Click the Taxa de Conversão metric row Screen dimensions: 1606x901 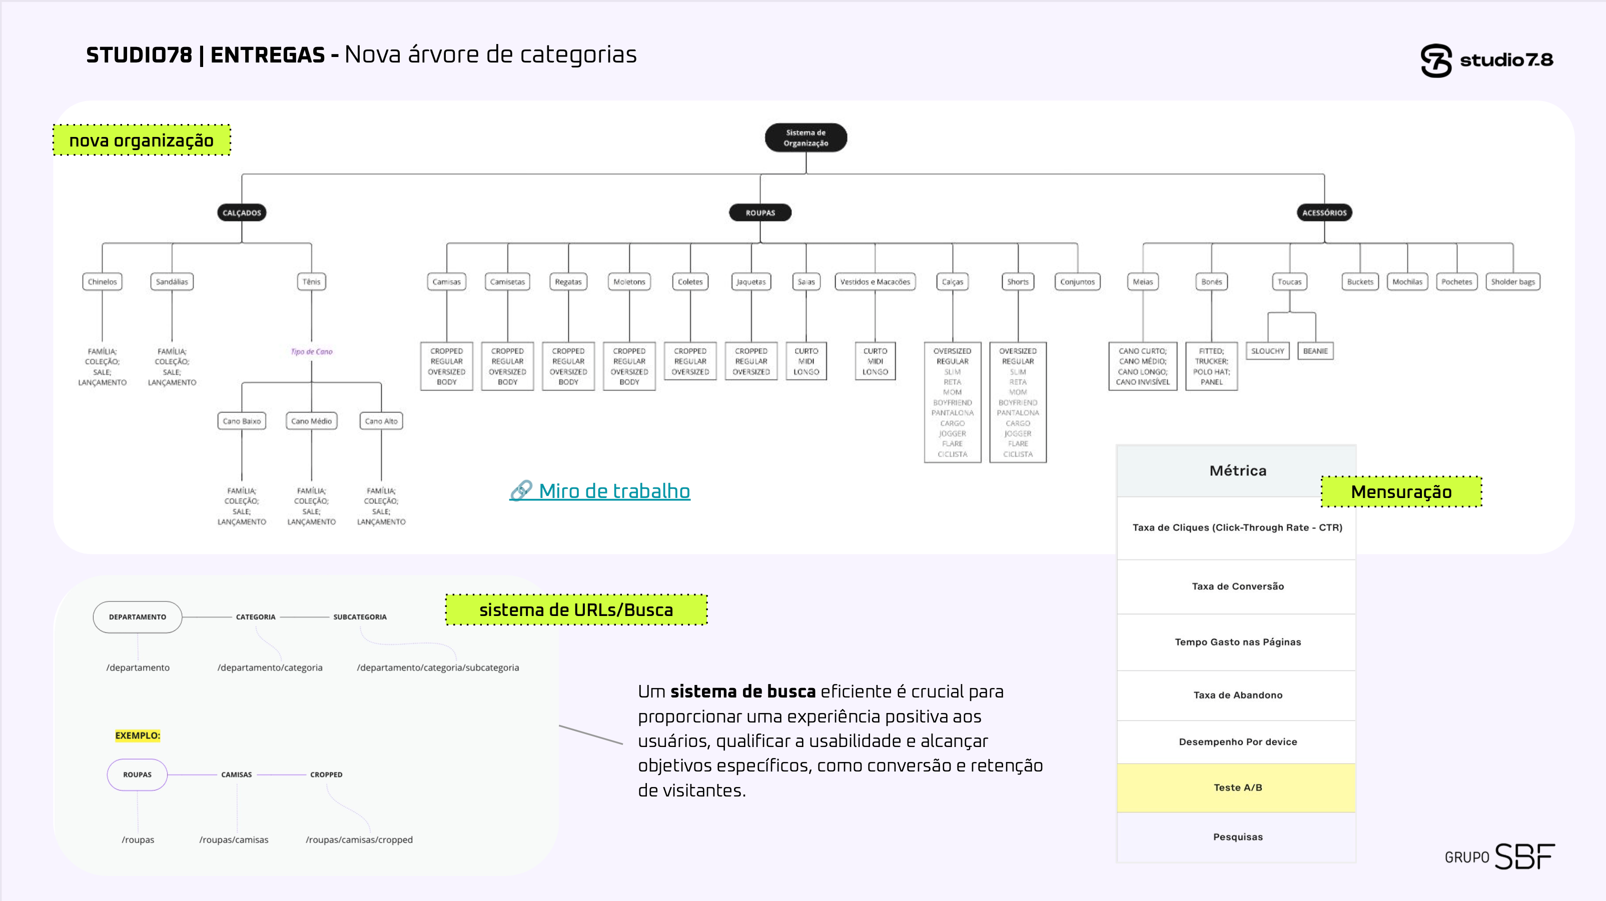coord(1237,586)
